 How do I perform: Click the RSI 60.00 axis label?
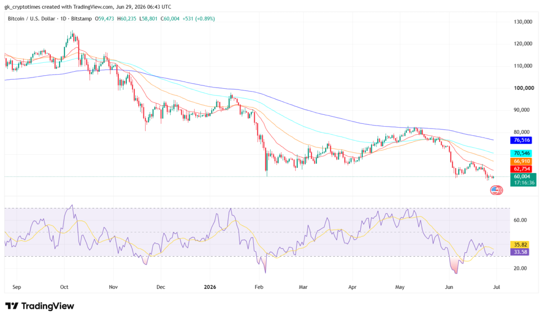click(x=520, y=220)
